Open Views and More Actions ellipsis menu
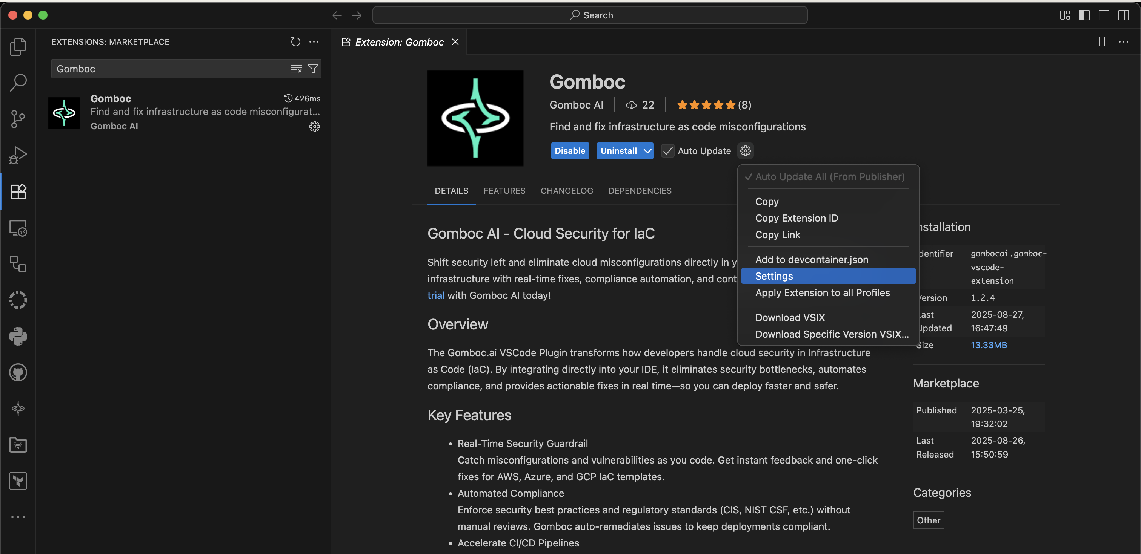Screen dimensions: 1141x554 coord(314,42)
